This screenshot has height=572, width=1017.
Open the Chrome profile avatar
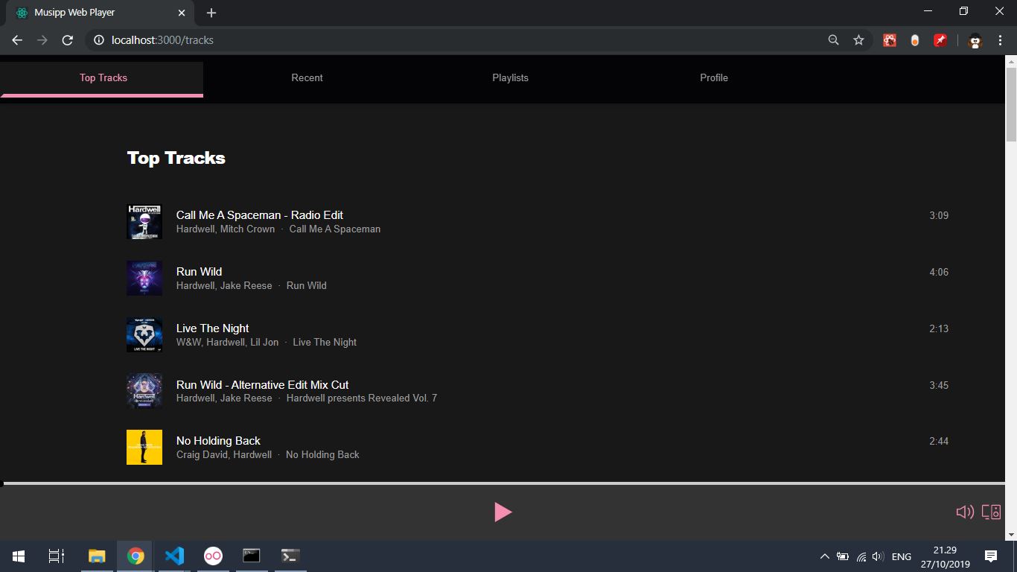[975, 41]
